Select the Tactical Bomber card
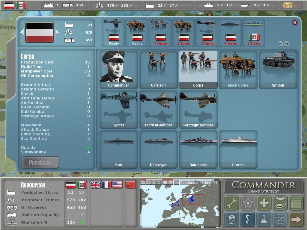Viewport: 307px width, 230px height. coord(158,109)
